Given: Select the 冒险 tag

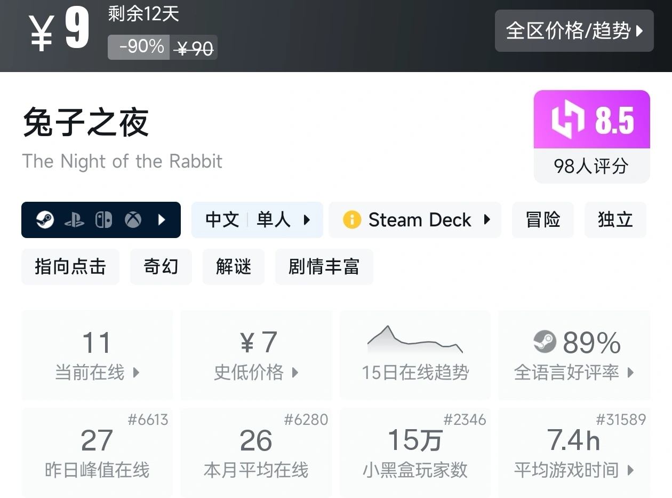Looking at the screenshot, I should pyautogui.click(x=542, y=220).
